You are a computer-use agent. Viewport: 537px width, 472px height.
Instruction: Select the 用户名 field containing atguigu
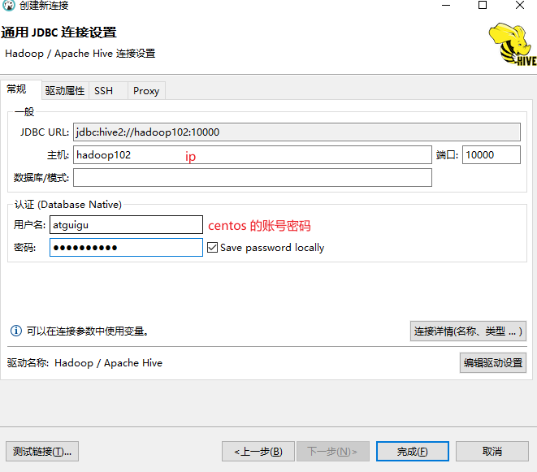coord(126,225)
